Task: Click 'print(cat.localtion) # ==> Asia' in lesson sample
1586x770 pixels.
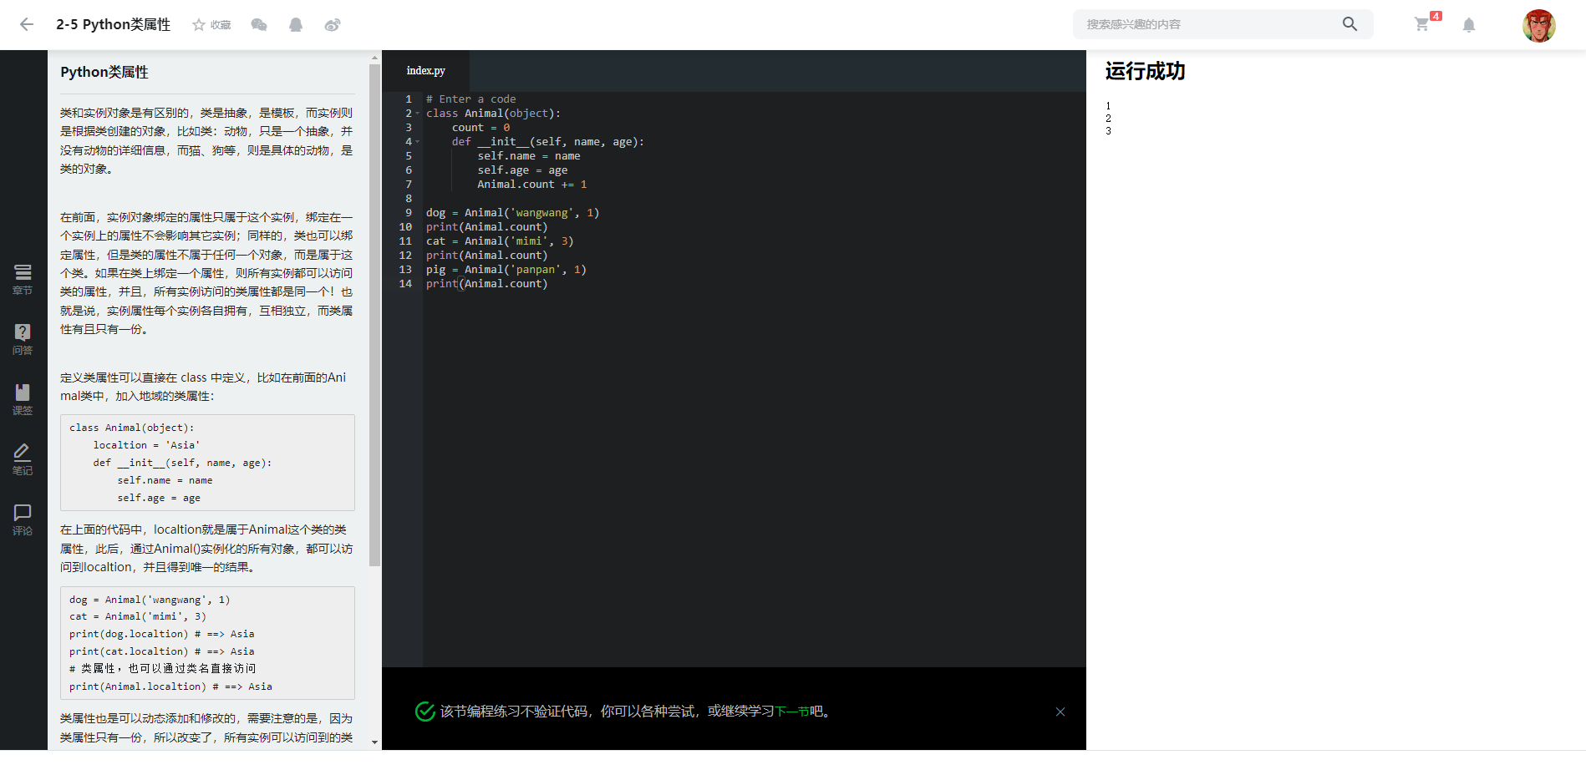Action: click(x=162, y=651)
